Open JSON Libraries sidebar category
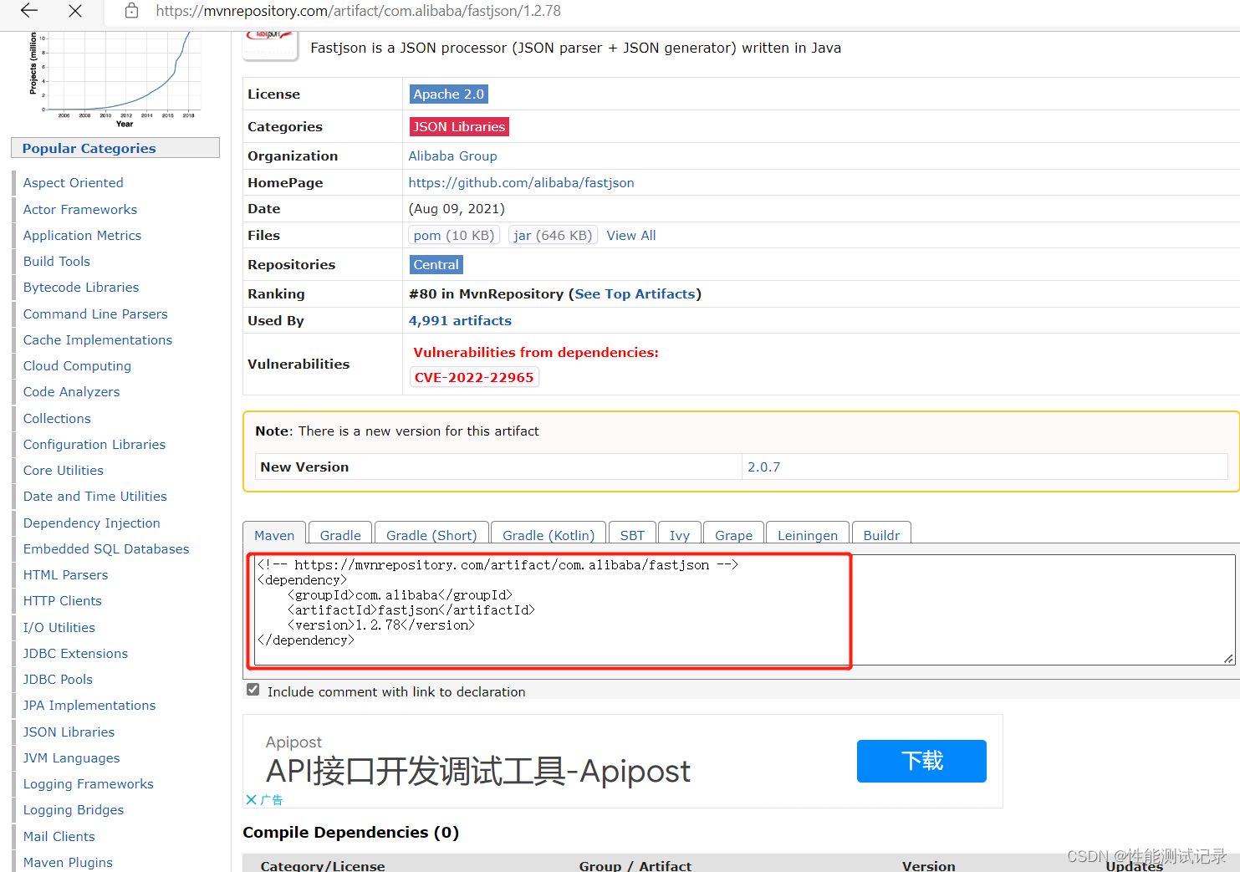The height and width of the screenshot is (872, 1240). point(69,732)
